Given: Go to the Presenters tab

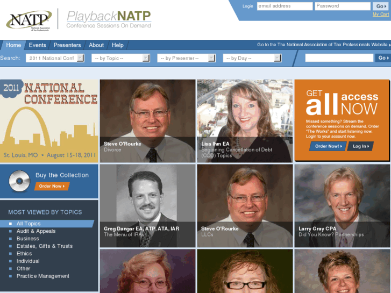Looking at the screenshot, I should click(67, 45).
